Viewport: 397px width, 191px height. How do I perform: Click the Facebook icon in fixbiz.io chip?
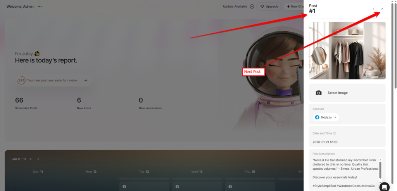click(317, 117)
